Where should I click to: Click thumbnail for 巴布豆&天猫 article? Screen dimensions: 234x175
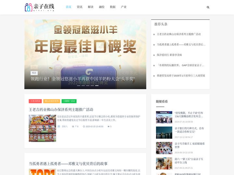pyautogui.click(x=164, y=117)
